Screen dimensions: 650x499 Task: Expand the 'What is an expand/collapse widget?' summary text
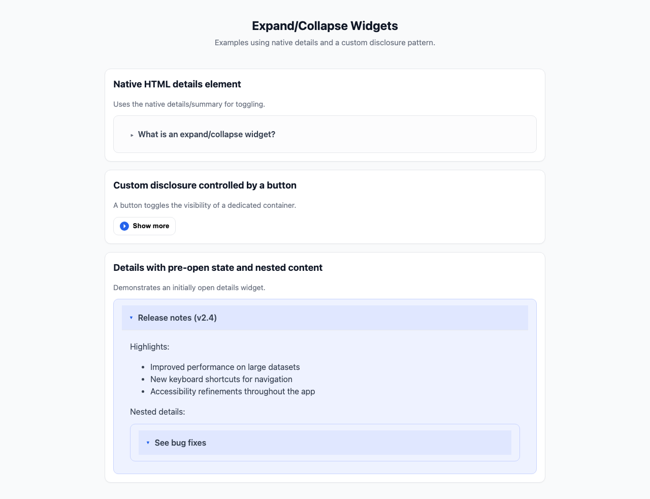[207, 135]
